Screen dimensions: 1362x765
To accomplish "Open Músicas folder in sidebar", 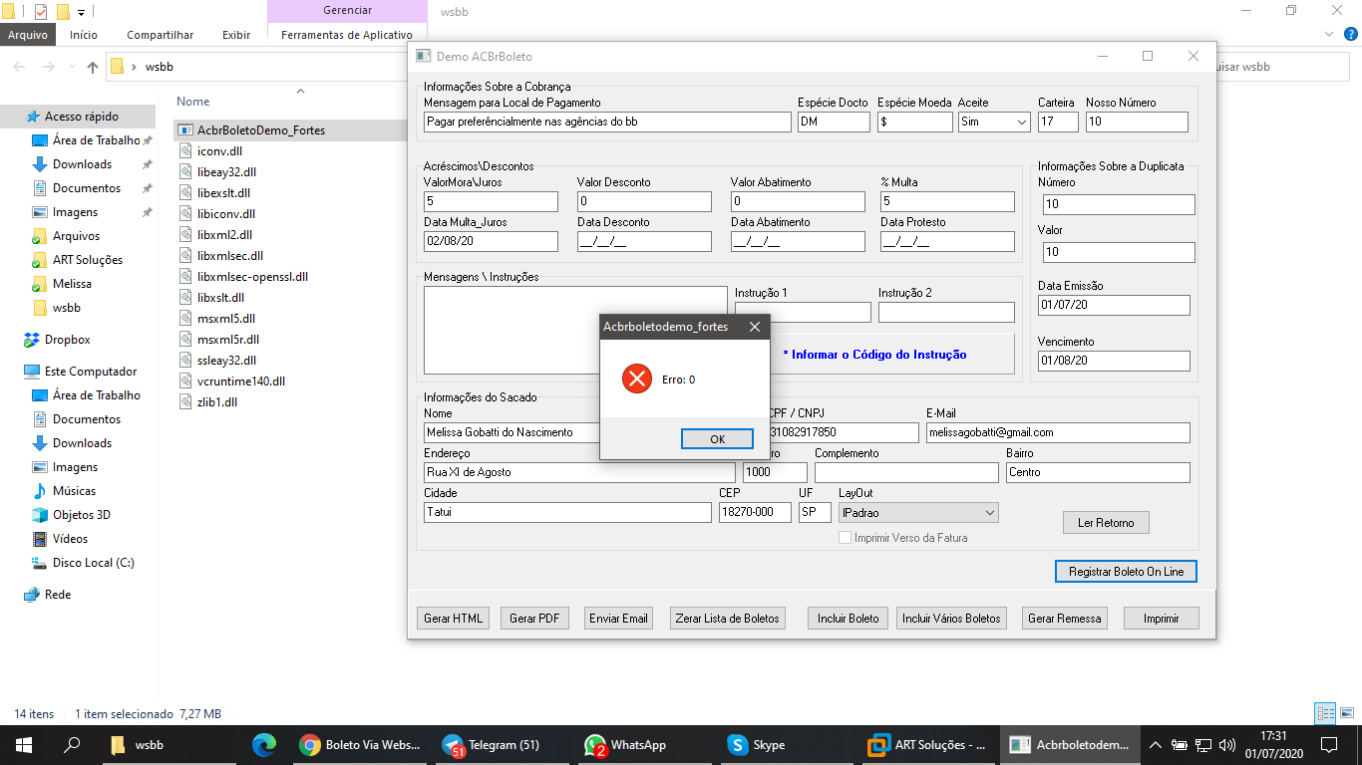I will (x=74, y=491).
